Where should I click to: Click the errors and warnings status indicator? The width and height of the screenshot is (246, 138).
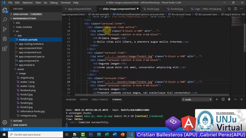[8, 129]
